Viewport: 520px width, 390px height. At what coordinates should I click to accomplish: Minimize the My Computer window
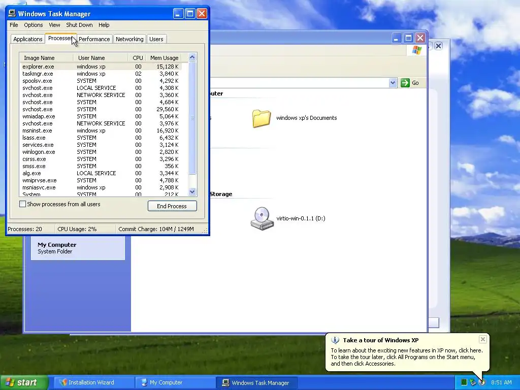396,38
